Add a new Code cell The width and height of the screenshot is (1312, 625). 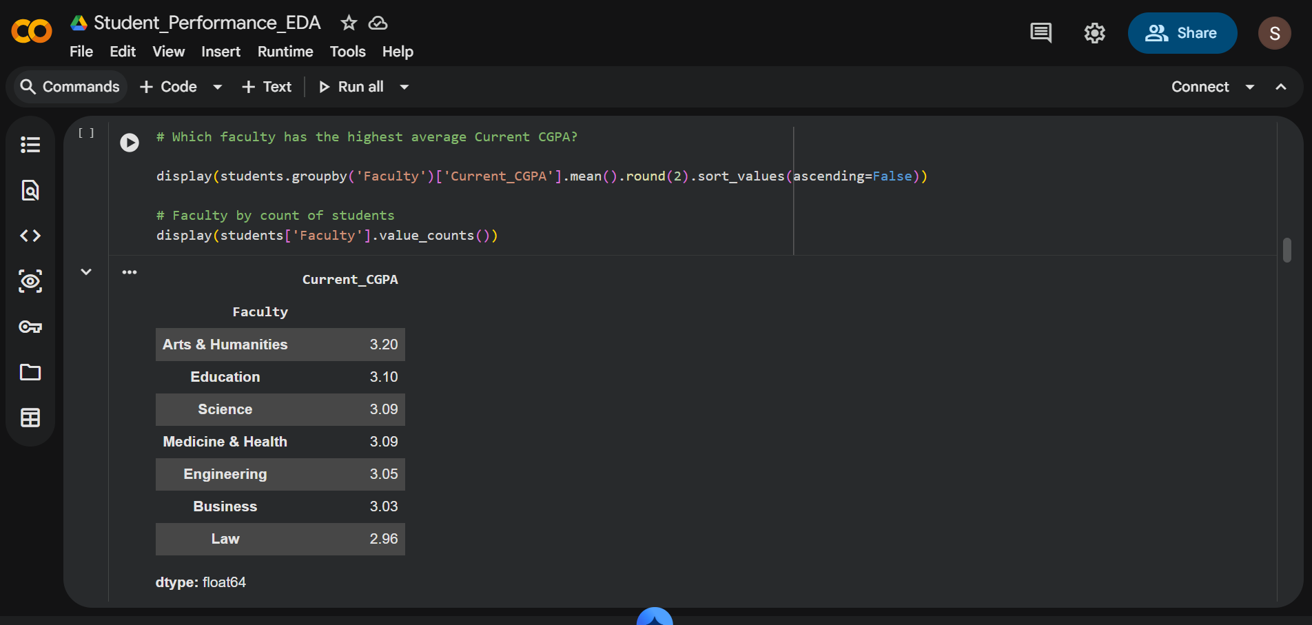169,87
